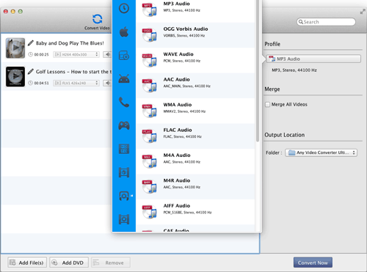Click the Convert Now button
367x272 pixels.
pos(313,262)
